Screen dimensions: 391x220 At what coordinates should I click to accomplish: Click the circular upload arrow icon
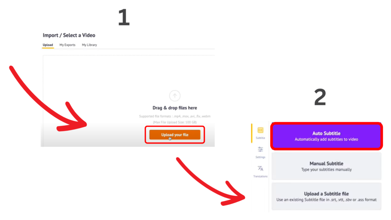(174, 96)
